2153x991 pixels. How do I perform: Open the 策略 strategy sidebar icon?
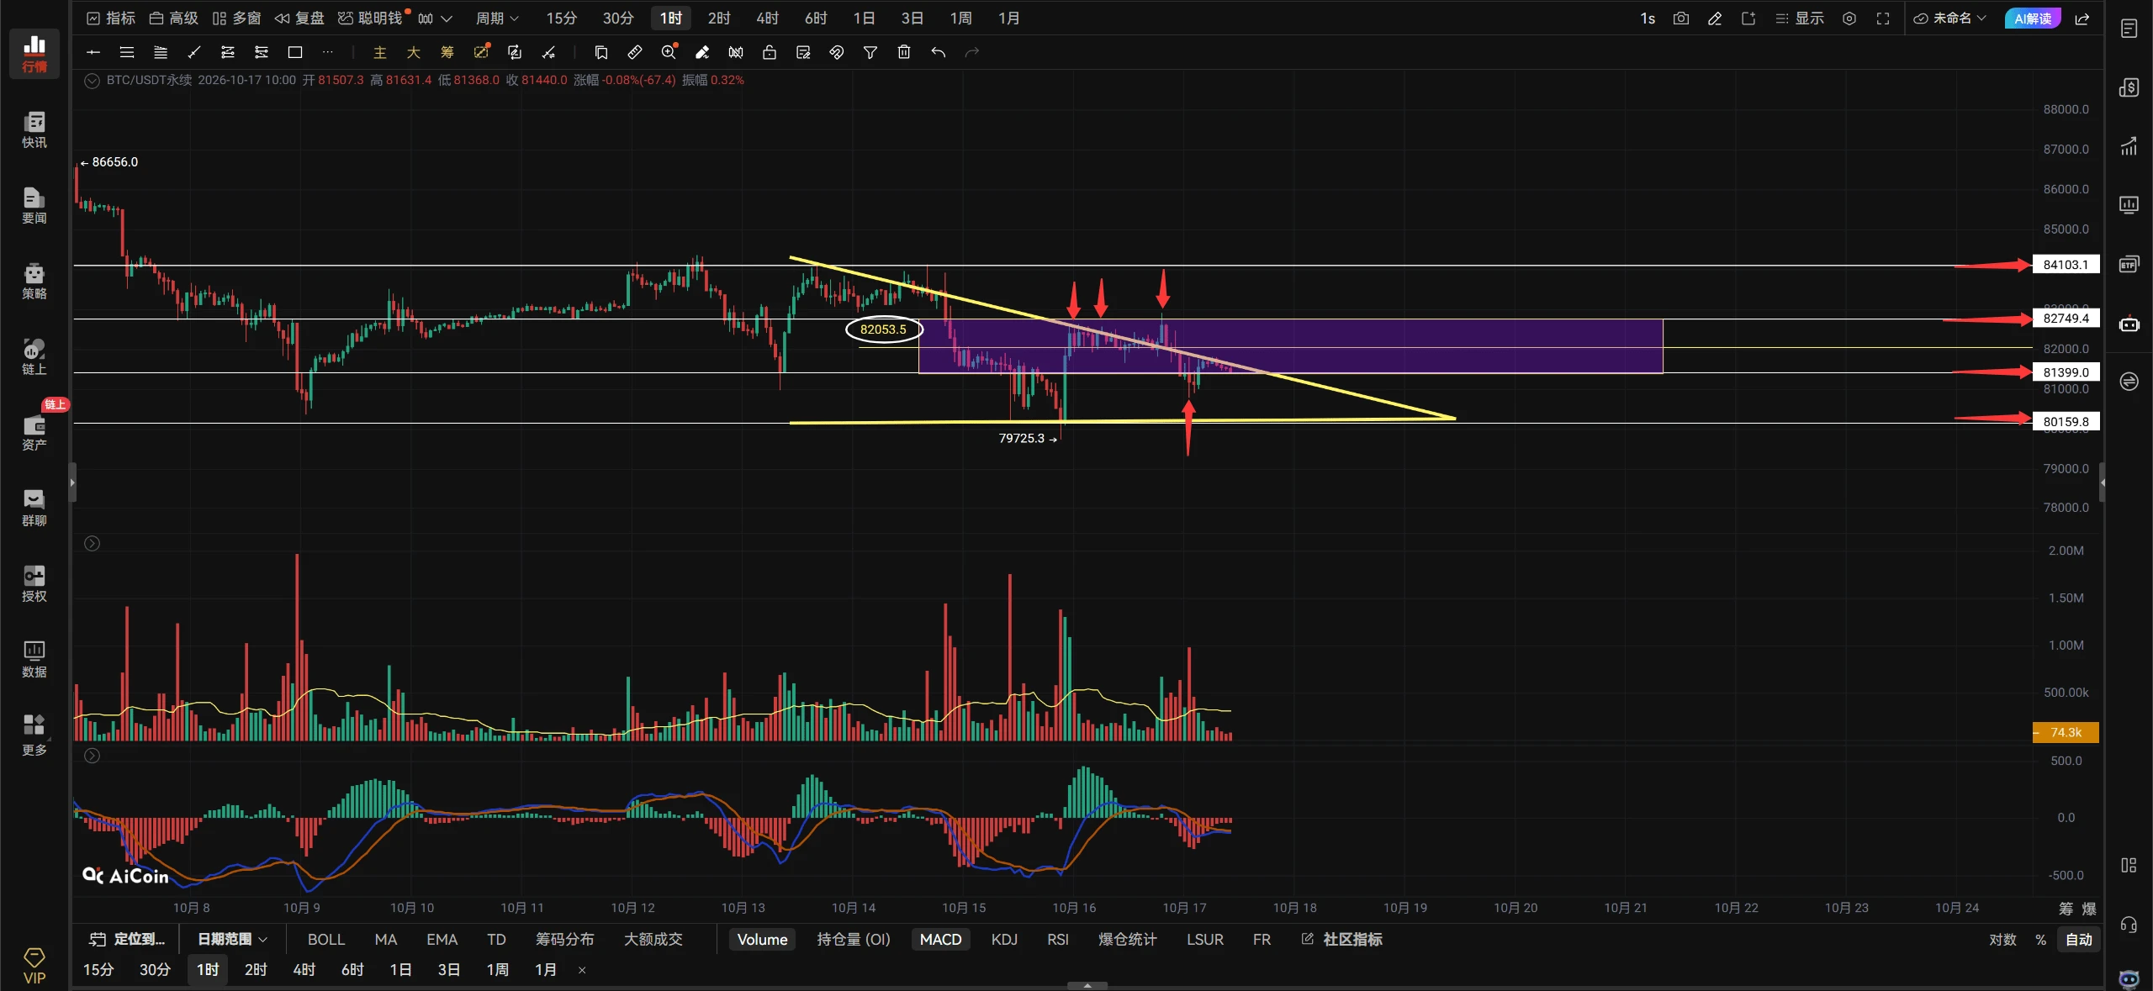(34, 281)
